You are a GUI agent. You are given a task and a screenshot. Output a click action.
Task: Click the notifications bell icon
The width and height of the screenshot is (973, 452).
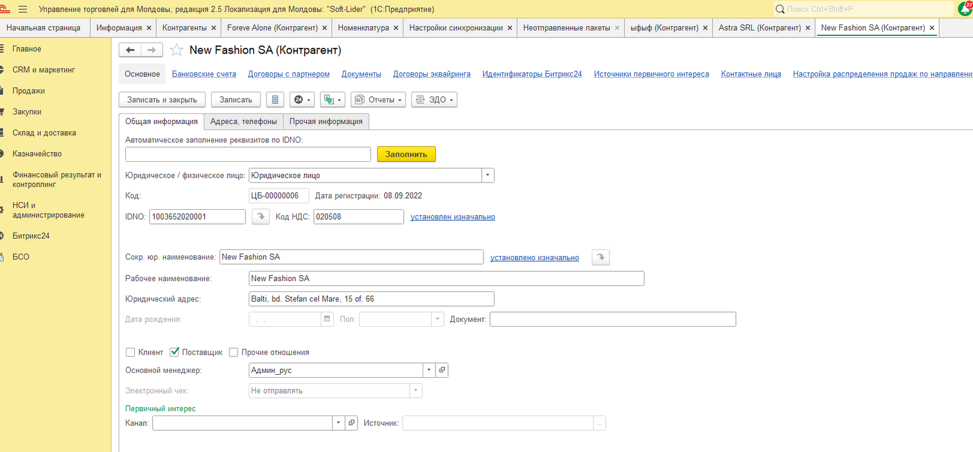click(x=964, y=9)
